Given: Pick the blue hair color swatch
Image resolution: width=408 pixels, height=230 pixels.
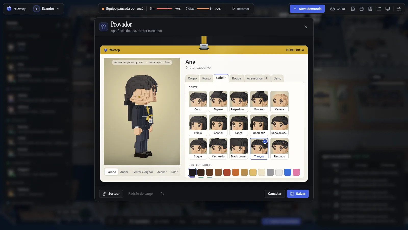Looking at the screenshot, I should click(x=288, y=172).
